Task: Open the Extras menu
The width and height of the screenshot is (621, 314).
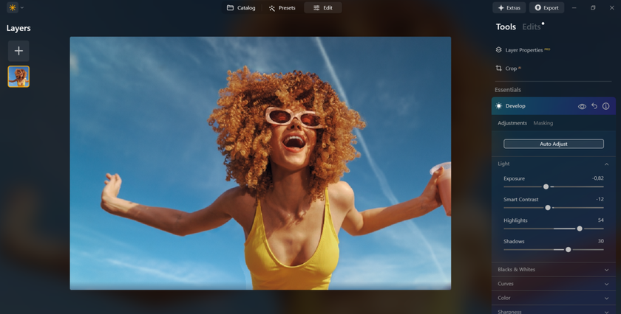Action: pyautogui.click(x=509, y=7)
